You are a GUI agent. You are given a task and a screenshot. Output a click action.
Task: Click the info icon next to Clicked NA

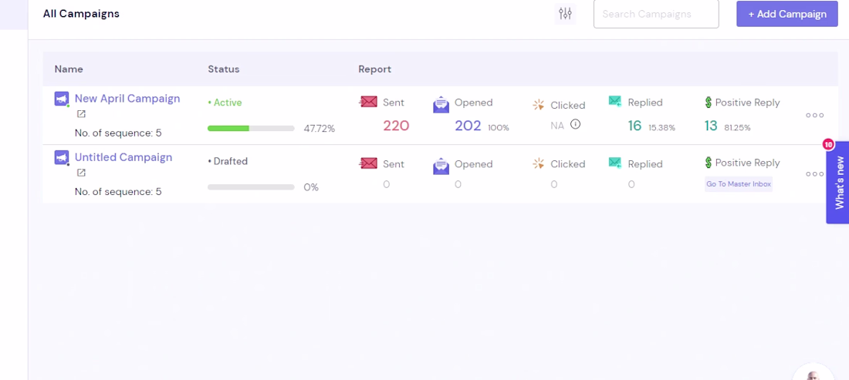pos(575,124)
